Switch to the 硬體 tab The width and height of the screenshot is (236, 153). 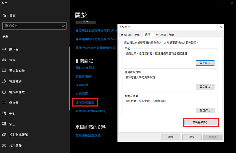(137, 35)
